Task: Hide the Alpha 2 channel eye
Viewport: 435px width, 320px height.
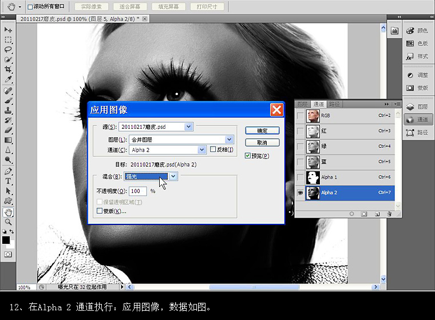Action: (x=300, y=192)
